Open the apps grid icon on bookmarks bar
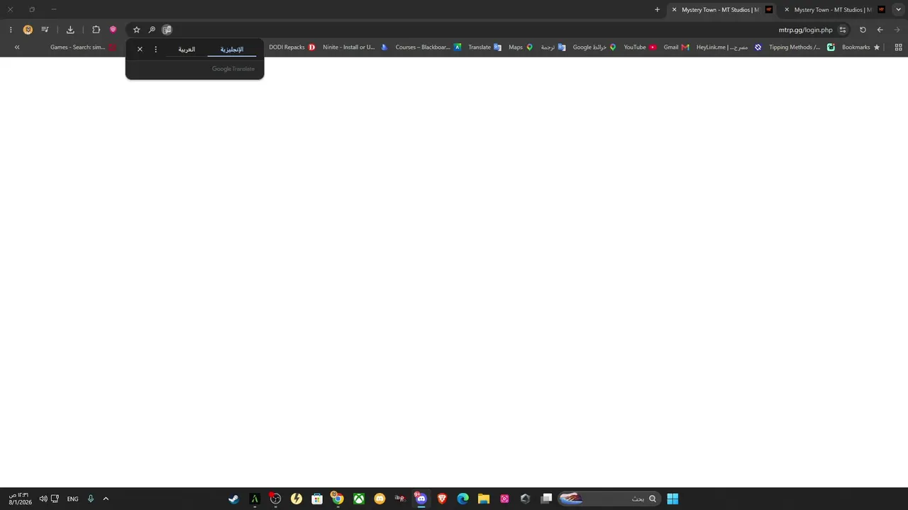908x510 pixels. pos(899,47)
